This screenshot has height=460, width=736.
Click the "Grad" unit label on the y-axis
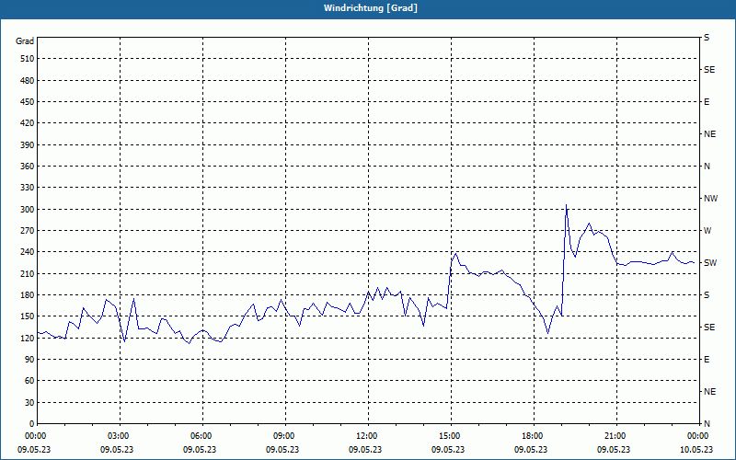pos(25,41)
